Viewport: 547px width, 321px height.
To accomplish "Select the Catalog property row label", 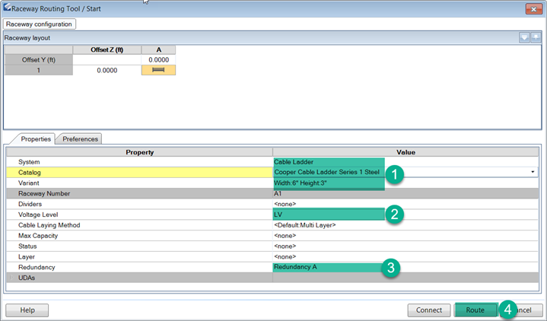I will 30,173.
